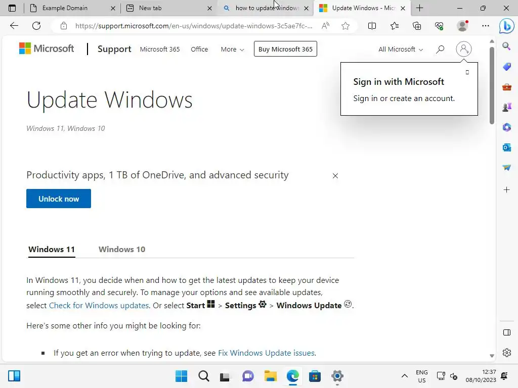
Task: Open Read aloud in address bar
Action: [325, 26]
